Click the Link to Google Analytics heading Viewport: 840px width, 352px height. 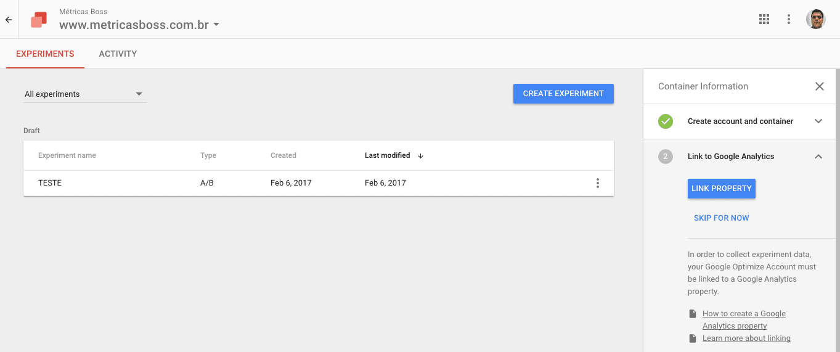click(731, 157)
